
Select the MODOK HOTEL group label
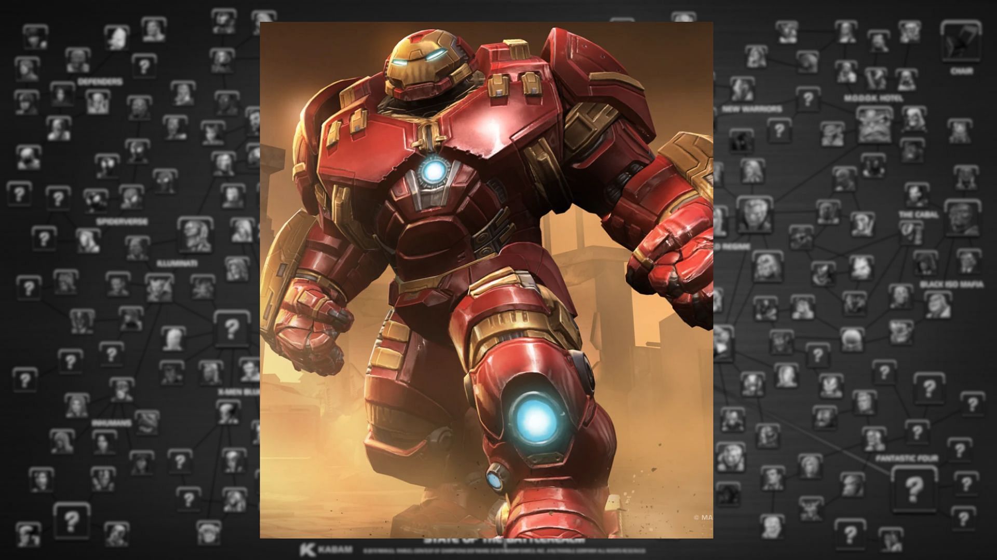[x=873, y=98]
